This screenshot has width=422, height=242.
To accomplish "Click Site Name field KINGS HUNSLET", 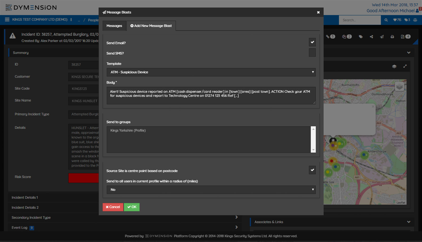I will (x=83, y=101).
